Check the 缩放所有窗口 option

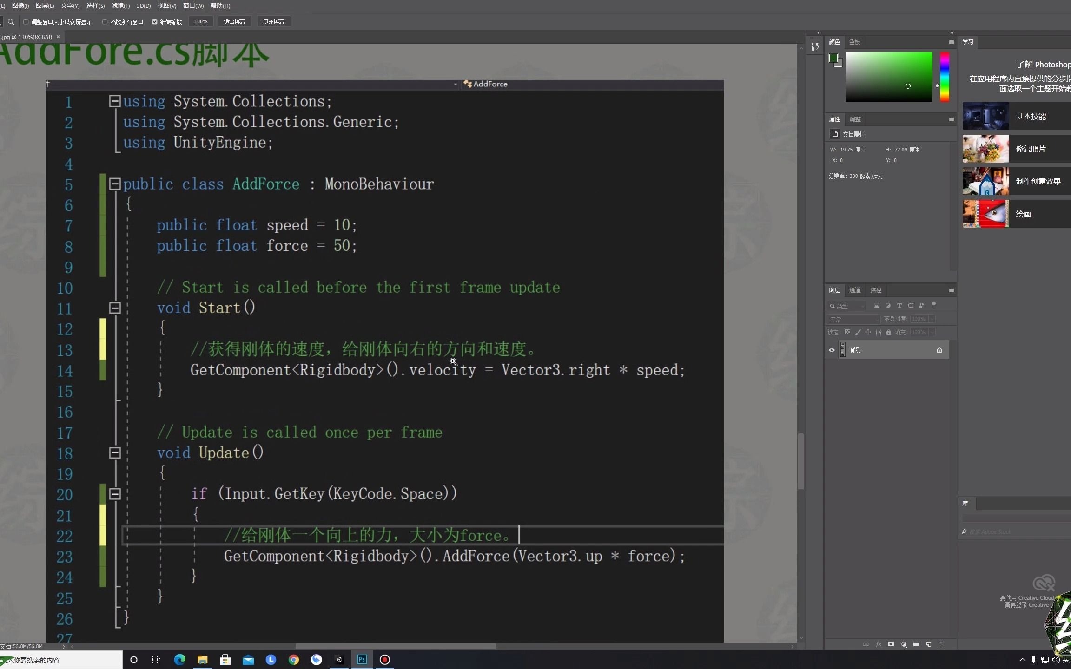click(x=105, y=22)
